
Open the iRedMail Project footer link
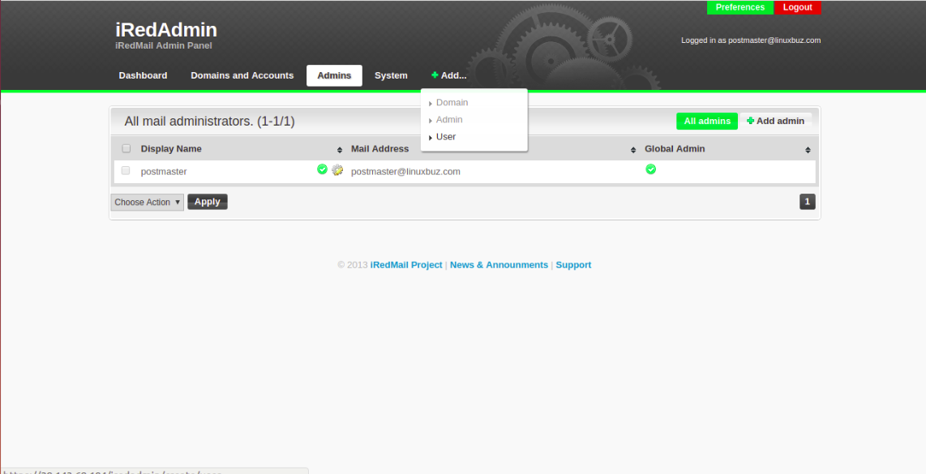point(406,265)
